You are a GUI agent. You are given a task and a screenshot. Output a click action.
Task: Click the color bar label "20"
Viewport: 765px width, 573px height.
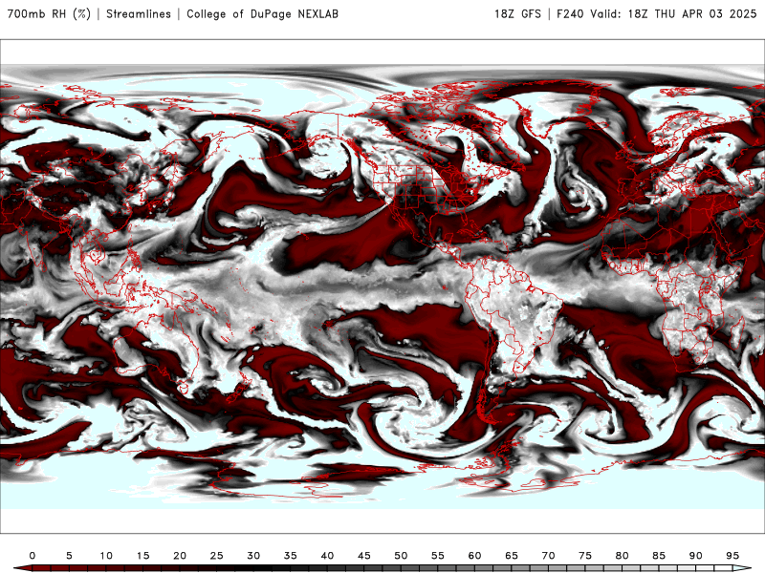pos(180,556)
